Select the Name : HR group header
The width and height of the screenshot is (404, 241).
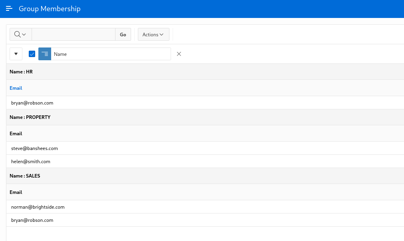[21, 72]
